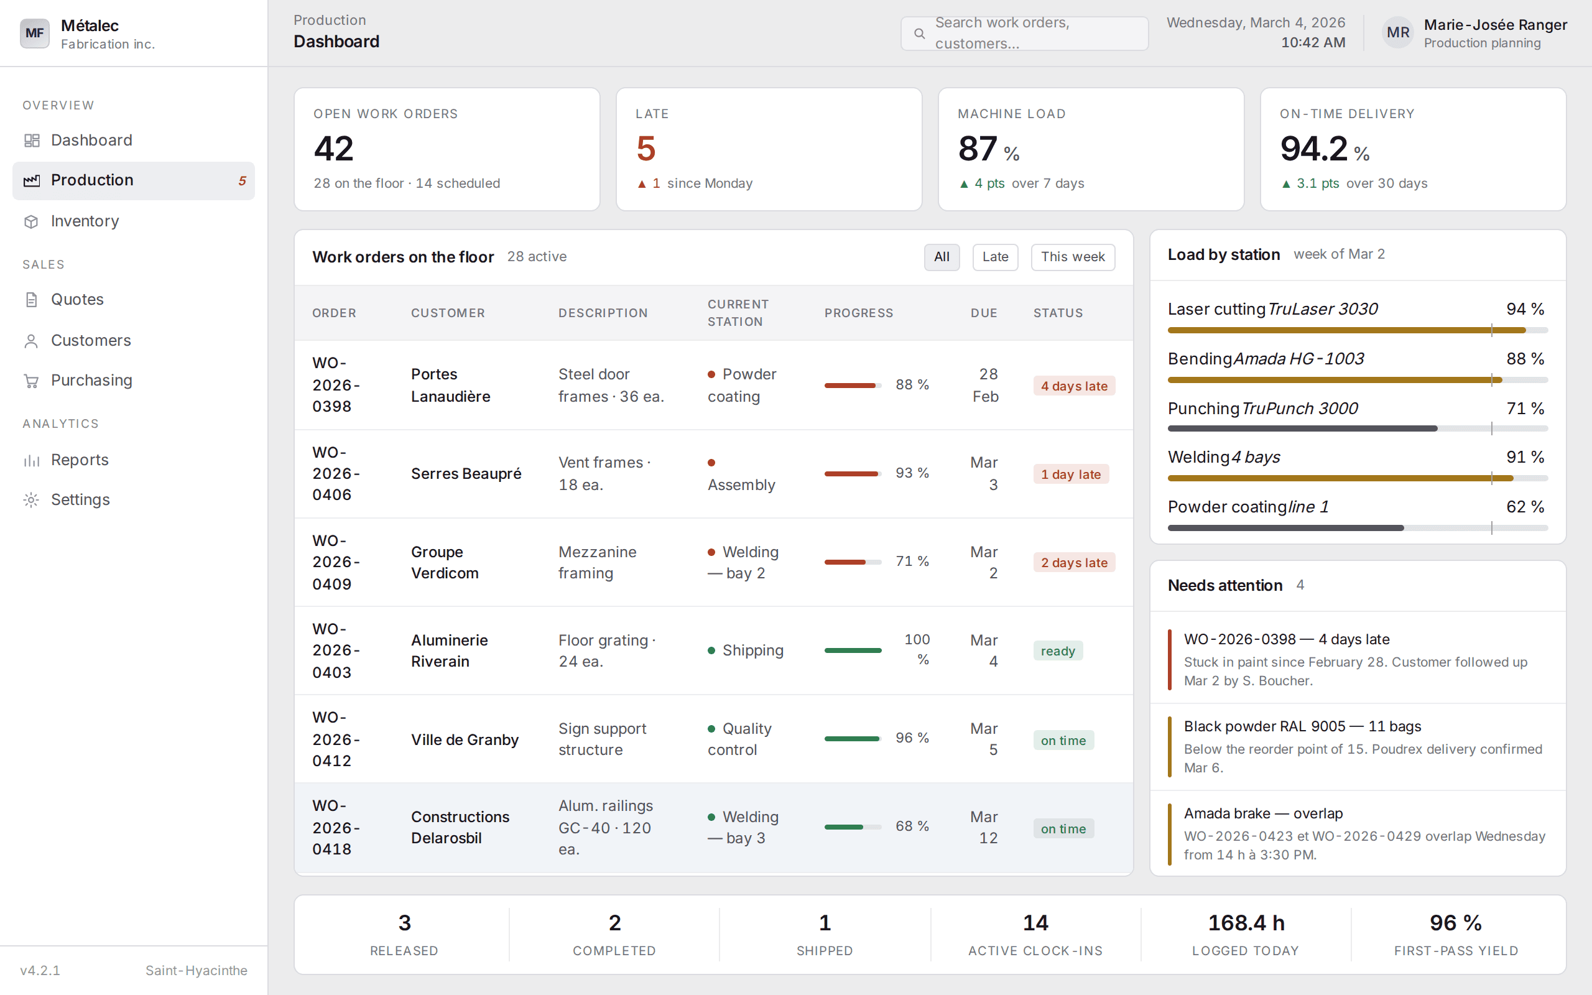
Task: Select the All filter for work orders
Action: click(942, 257)
